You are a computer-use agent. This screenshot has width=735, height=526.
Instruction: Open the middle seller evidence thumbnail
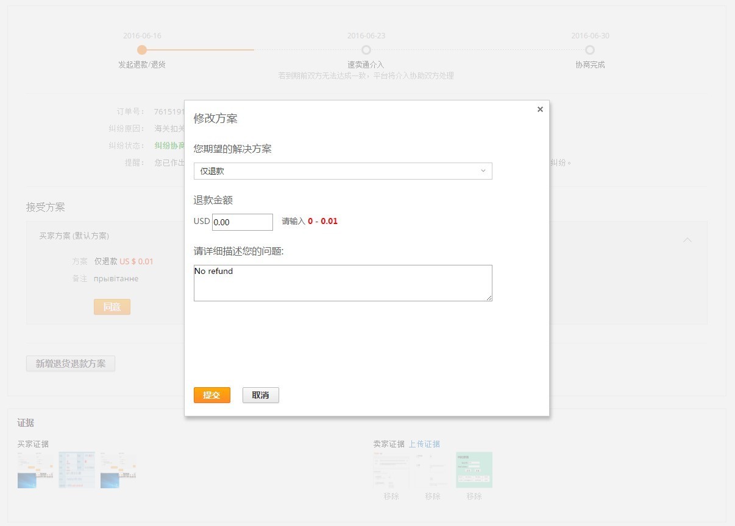(x=433, y=469)
